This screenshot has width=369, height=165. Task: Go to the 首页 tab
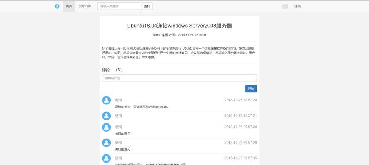[69, 6]
